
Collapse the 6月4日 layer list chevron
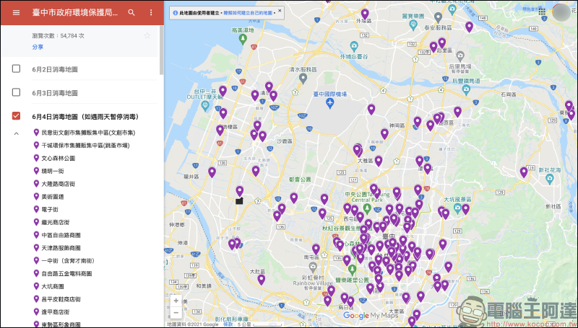(16, 133)
